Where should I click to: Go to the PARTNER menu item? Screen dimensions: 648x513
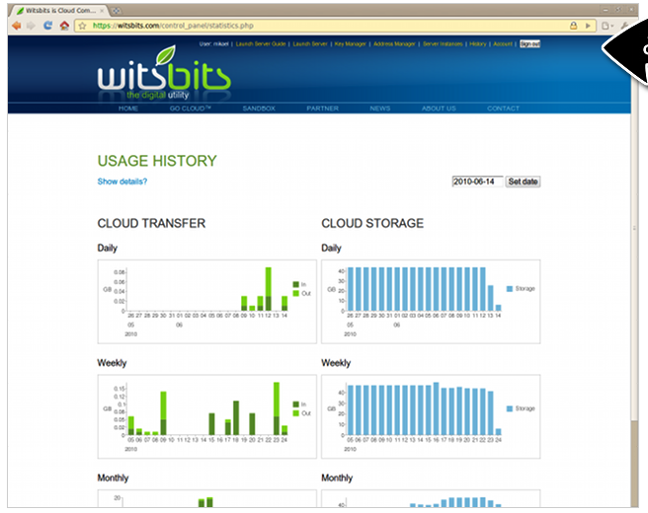(x=322, y=109)
